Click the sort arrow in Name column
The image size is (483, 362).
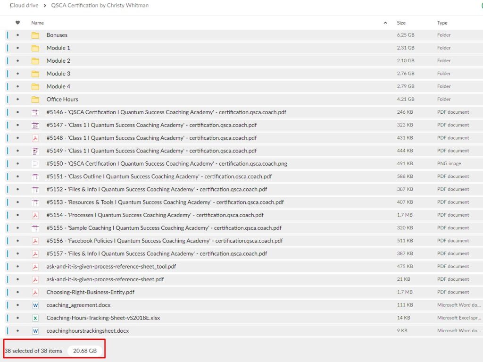click(385, 23)
